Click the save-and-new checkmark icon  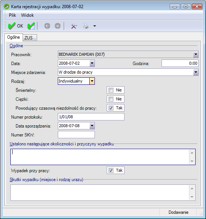tap(31, 26)
